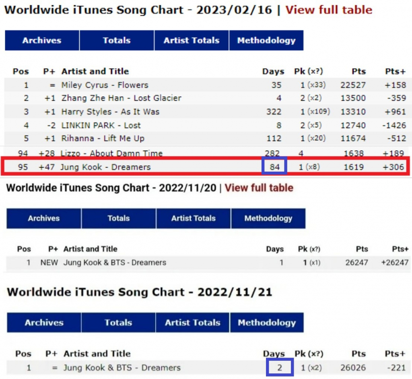This screenshot has width=412, height=379.
Task: Open Archives button under 2022/11/20 chart
Action: (44, 218)
